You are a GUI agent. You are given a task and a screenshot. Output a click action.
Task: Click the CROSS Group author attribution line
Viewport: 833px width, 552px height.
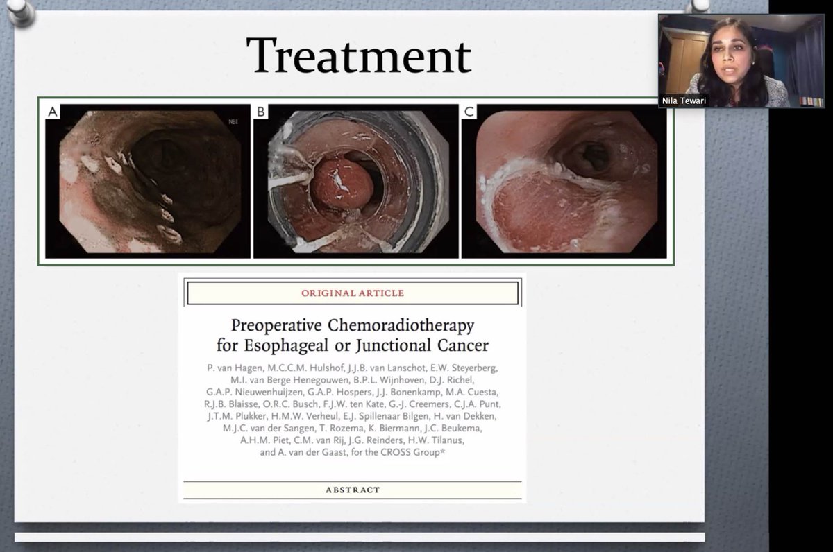click(353, 454)
